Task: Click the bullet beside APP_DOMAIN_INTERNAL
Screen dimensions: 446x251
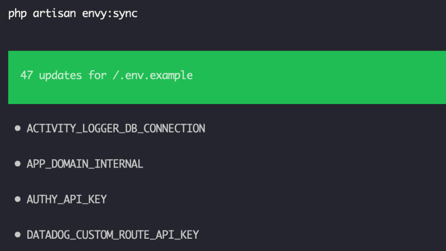Action: (18, 164)
